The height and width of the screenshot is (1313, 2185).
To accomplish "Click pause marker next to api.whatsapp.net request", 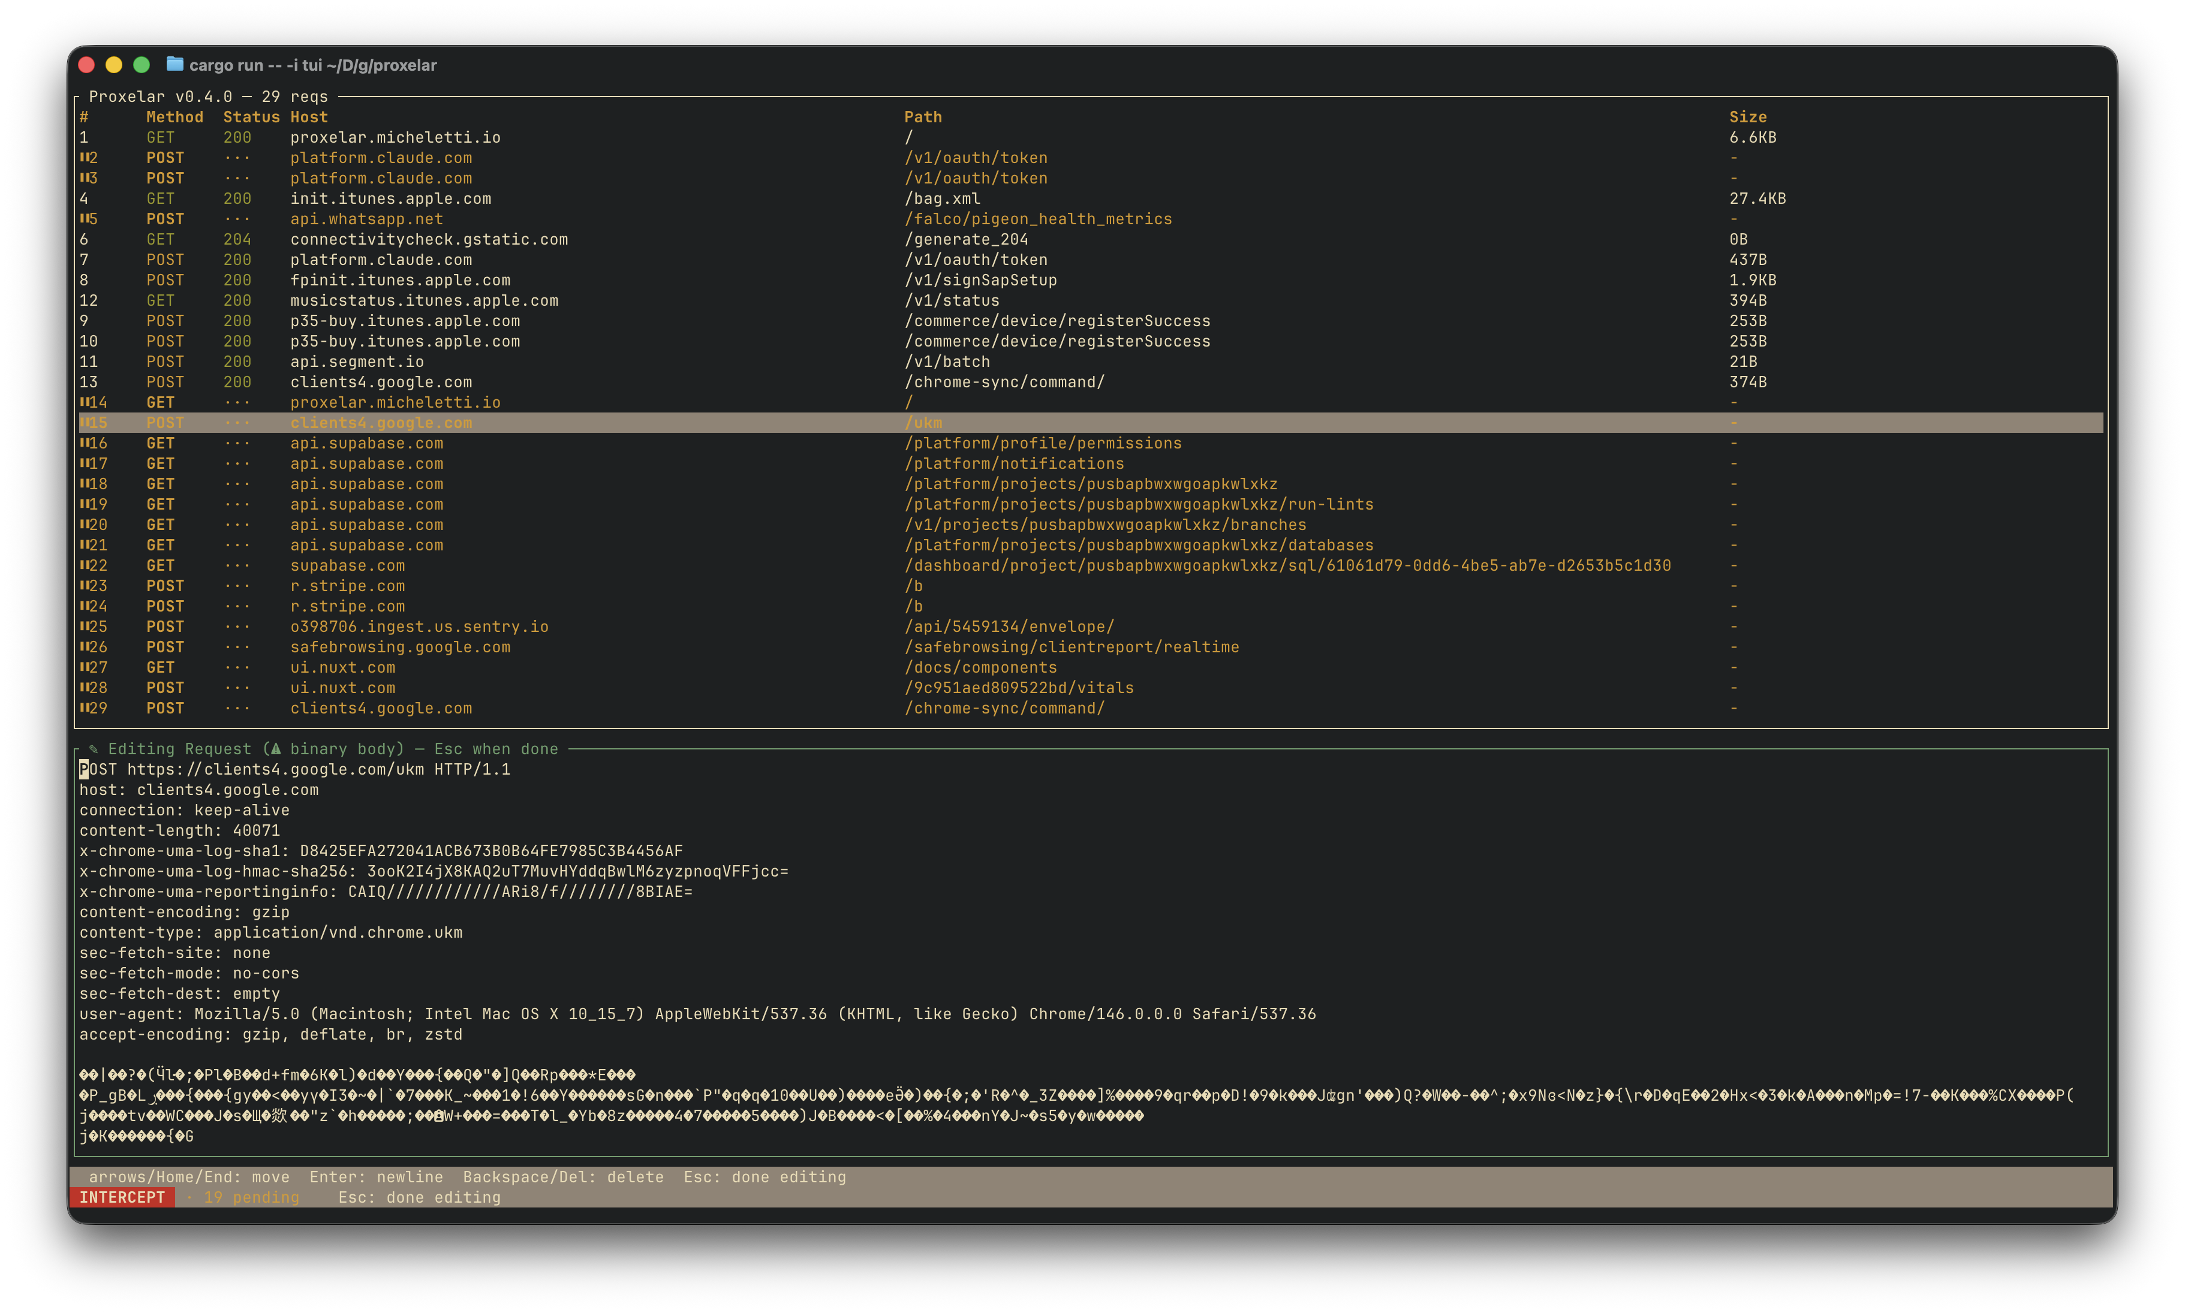I will (x=84, y=219).
